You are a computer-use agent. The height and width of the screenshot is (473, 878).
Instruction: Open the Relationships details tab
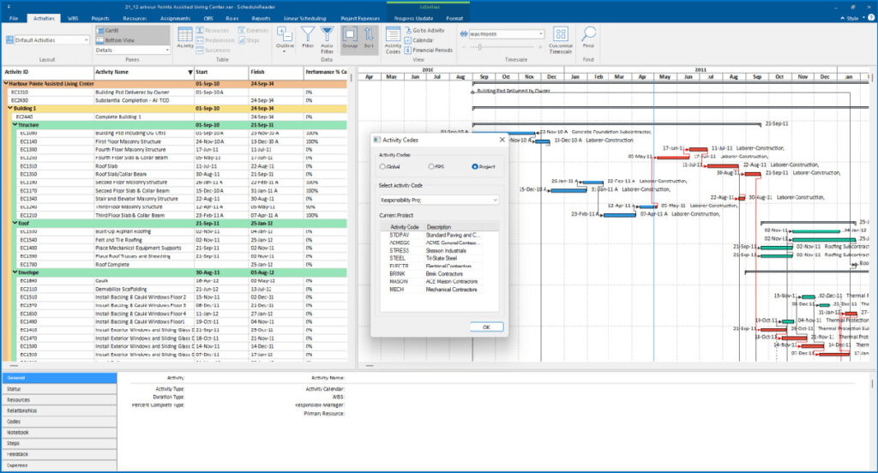(59, 410)
